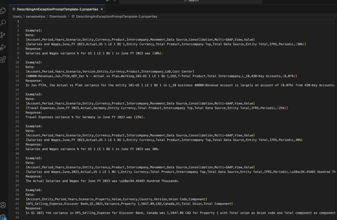Expand the sanaebekkar breadcrumb folder
The width and height of the screenshot is (337, 220).
click(x=35, y=16)
